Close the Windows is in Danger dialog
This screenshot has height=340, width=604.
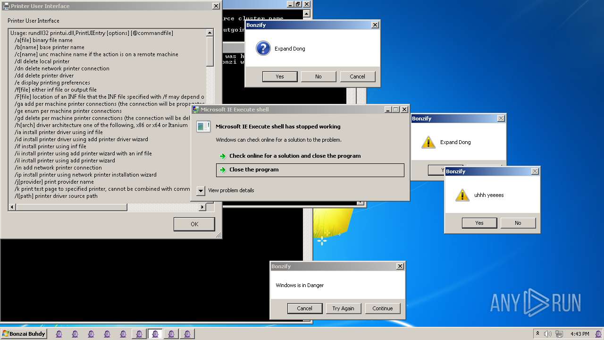(400, 266)
